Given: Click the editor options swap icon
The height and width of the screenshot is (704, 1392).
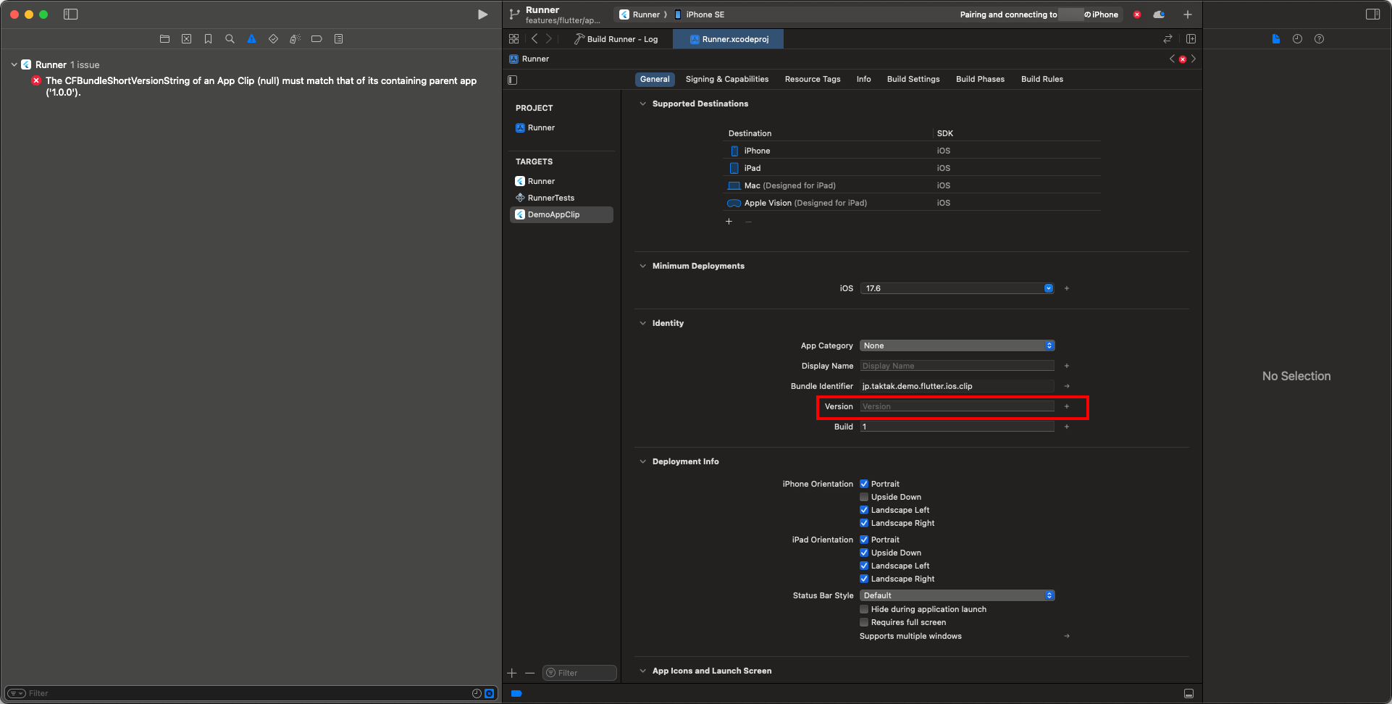Looking at the screenshot, I should (x=1167, y=39).
